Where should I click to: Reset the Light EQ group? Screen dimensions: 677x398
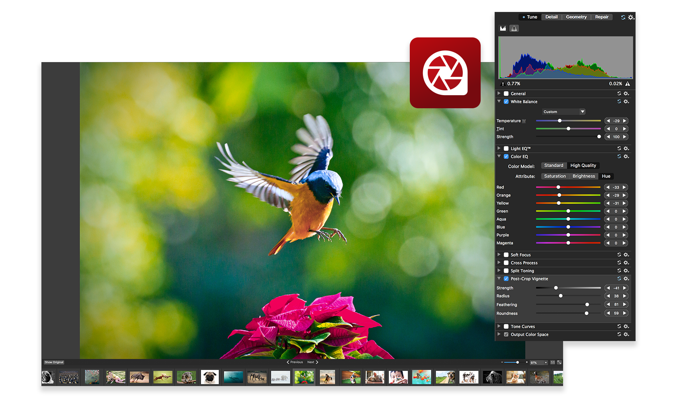(619, 148)
